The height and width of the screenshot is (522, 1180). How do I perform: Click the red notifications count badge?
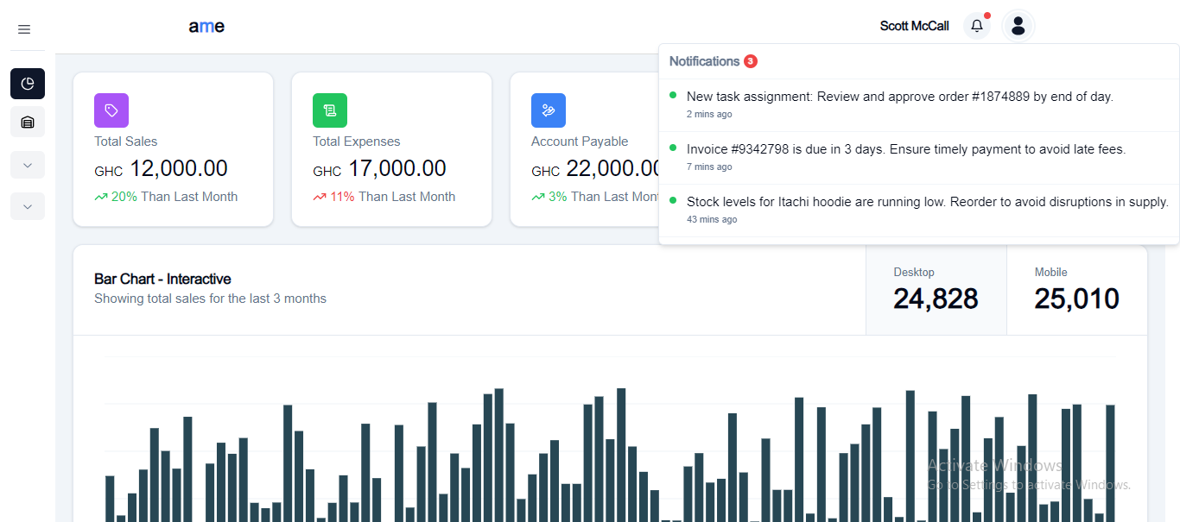[751, 61]
